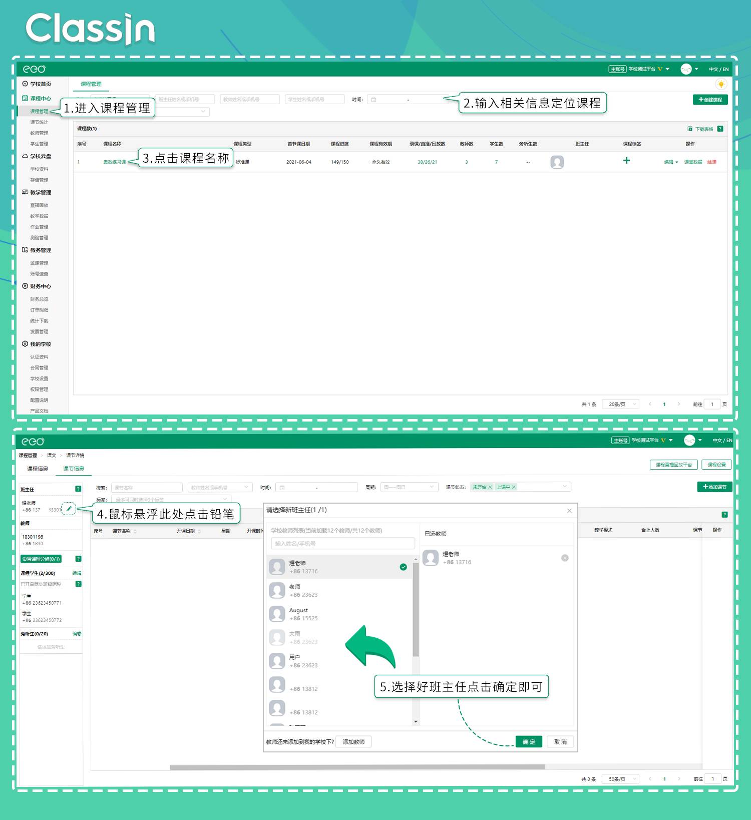Click the 班主任 avatar in the course row

click(557, 162)
